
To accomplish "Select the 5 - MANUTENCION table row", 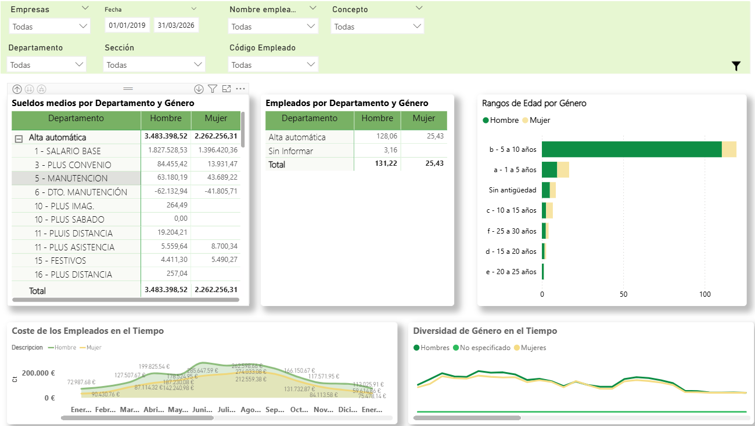I will tap(71, 179).
